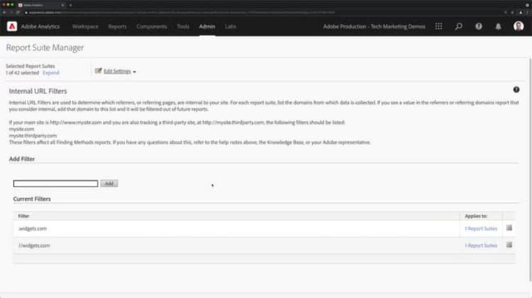532x298 pixels.
Task: Delete the .widgets.com filter row icon
Action: (x=509, y=228)
